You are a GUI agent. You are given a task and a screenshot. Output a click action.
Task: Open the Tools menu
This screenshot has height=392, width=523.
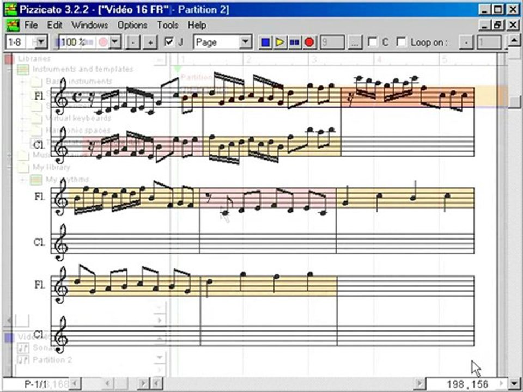(167, 25)
